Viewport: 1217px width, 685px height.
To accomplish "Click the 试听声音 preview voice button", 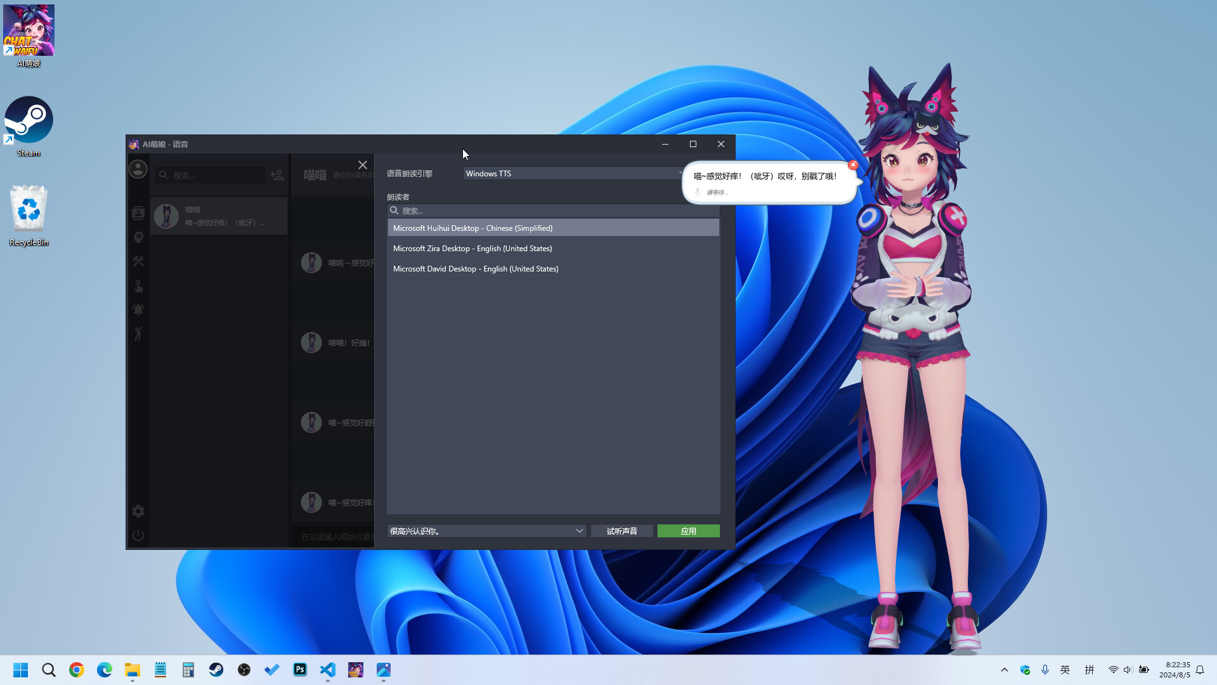I will [622, 531].
